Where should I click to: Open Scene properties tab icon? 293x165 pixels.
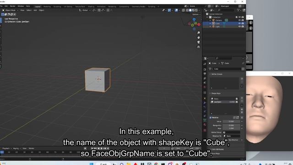pyautogui.click(x=205, y=82)
